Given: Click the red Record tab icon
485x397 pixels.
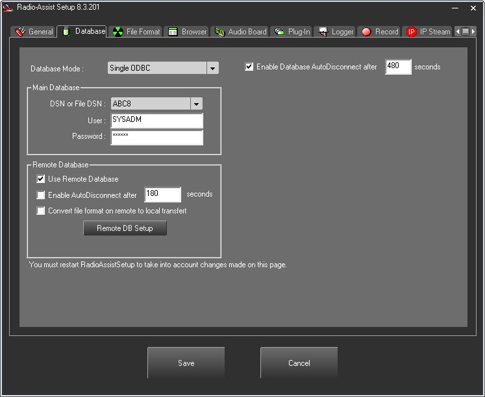Looking at the screenshot, I should click(x=366, y=32).
